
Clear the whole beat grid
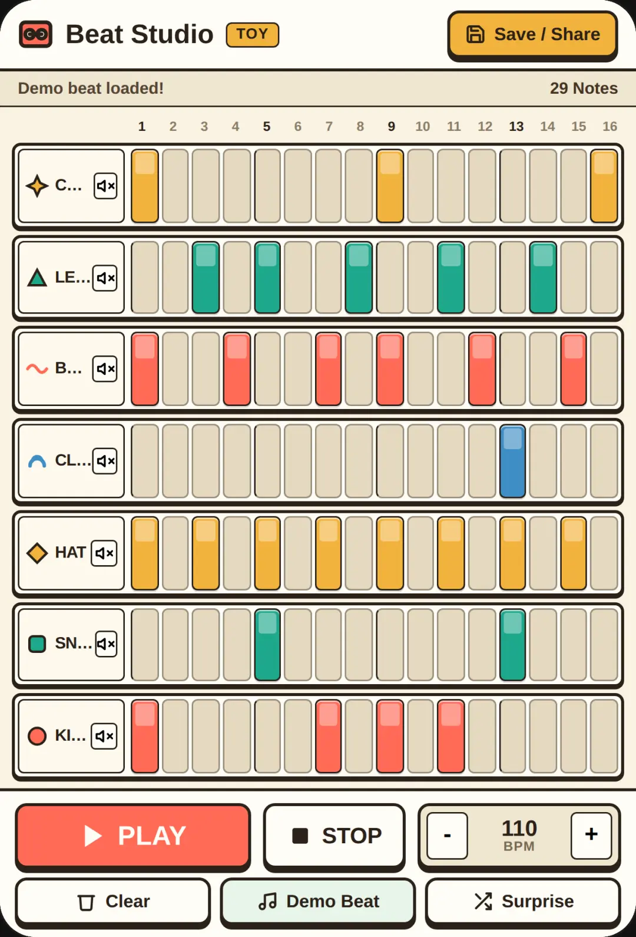coord(113,902)
